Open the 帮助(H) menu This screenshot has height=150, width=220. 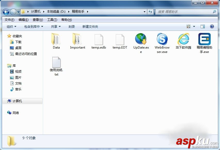[67, 20]
